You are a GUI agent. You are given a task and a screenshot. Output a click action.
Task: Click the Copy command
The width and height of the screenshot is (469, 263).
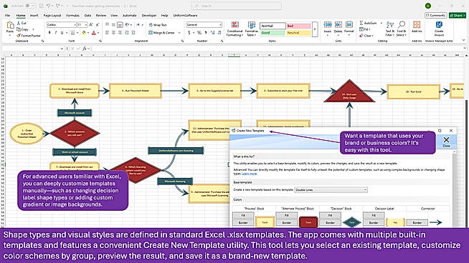[x=23, y=29]
